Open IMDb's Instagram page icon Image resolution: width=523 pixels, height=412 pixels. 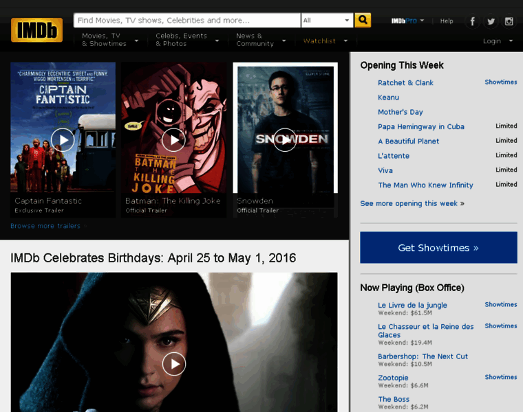(509, 21)
